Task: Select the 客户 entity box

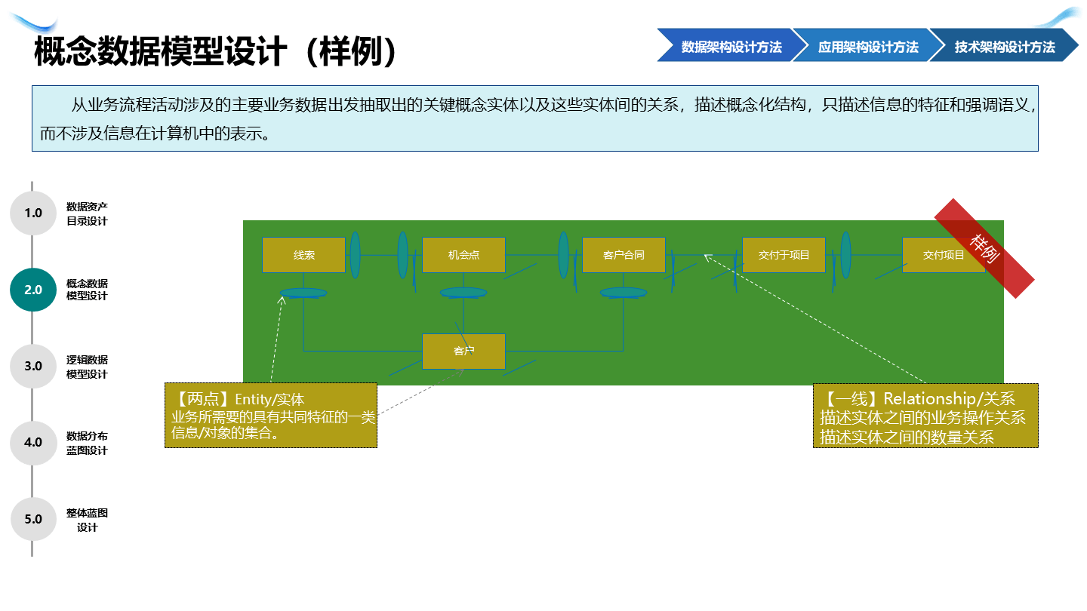Action: (463, 352)
